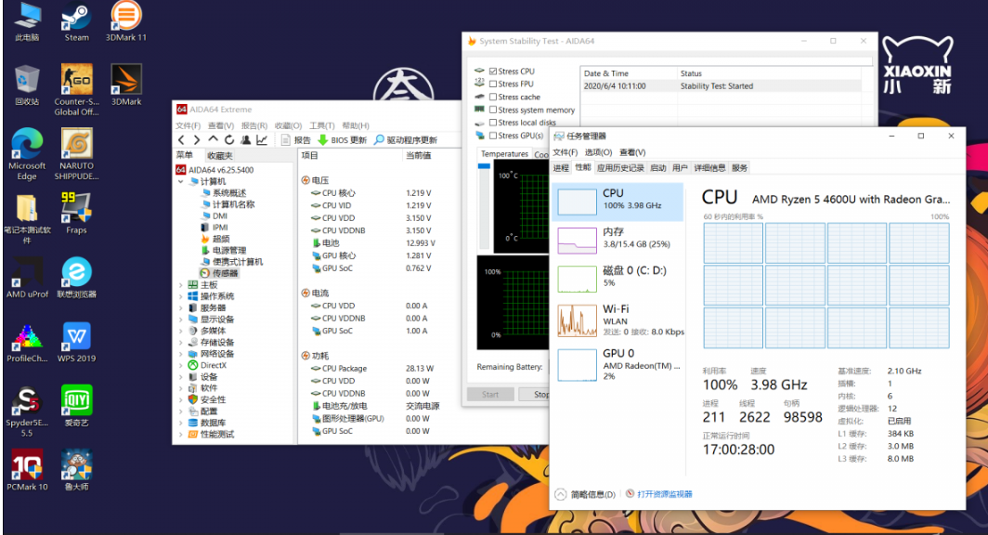Select the 超频 tree item in AIDA64

[x=215, y=239]
